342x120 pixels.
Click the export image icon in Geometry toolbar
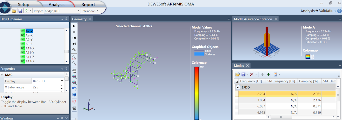[x=74, y=108]
